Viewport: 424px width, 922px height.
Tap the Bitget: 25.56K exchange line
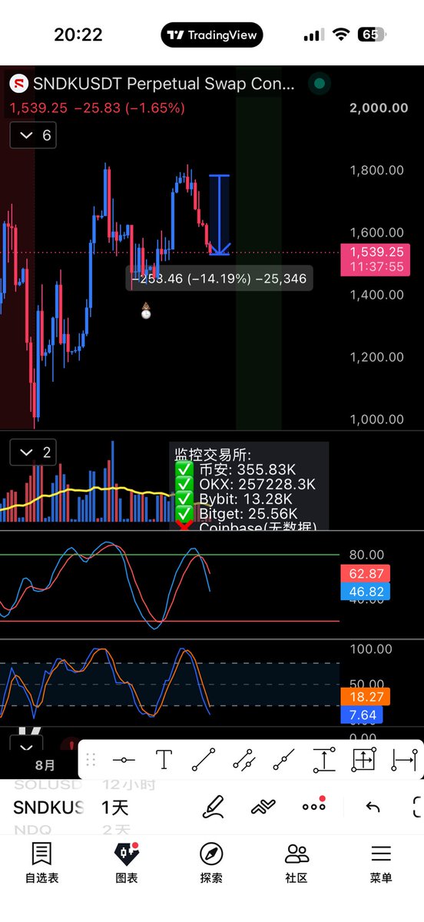(x=237, y=514)
